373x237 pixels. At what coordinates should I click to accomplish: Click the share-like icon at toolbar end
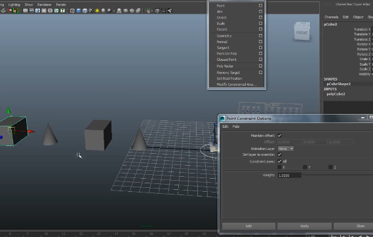click(170, 10)
